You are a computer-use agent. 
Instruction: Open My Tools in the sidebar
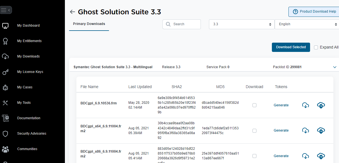click(24, 103)
